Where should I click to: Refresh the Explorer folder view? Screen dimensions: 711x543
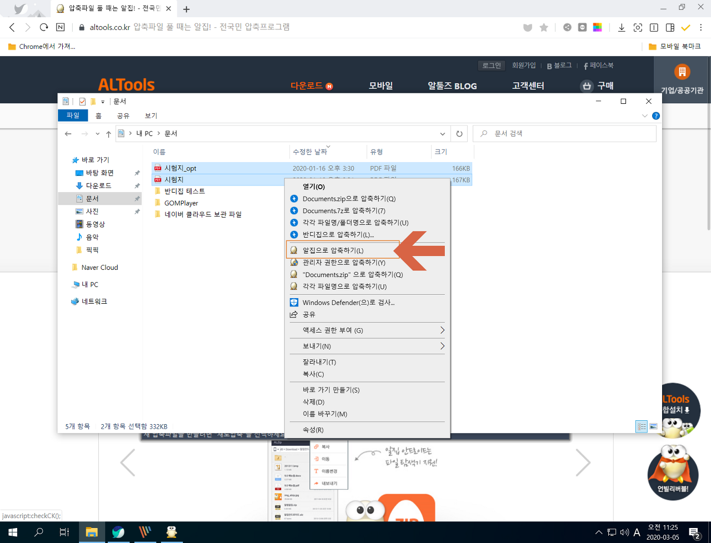point(459,134)
